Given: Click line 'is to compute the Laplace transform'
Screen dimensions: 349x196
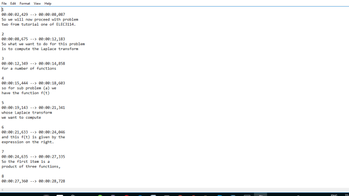Looking at the screenshot, I should tap(40, 49).
